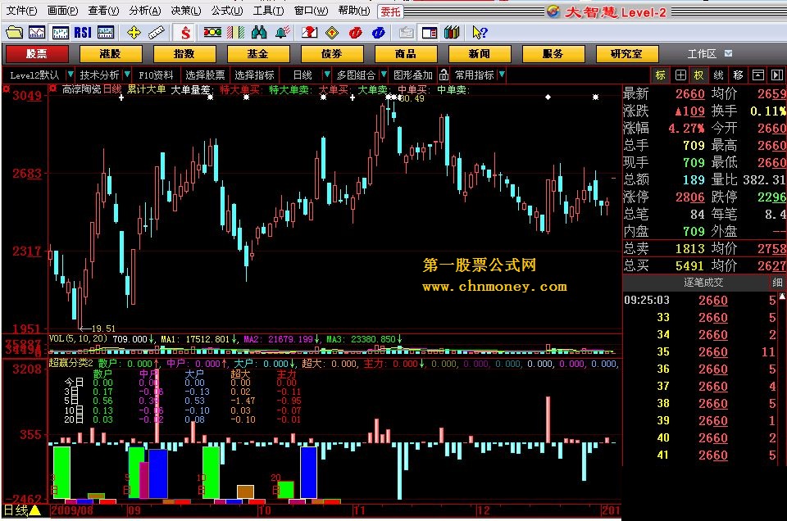Click the 日线 label at bottom-left corner
Viewport: 787px width, 521px height.
click(x=16, y=510)
